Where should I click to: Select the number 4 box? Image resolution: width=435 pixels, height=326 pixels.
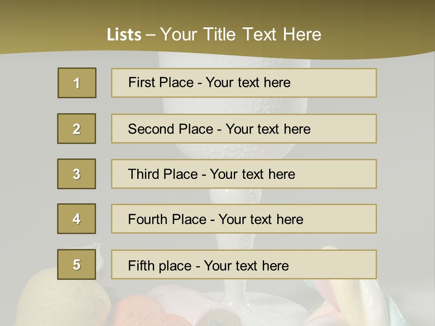tap(77, 219)
